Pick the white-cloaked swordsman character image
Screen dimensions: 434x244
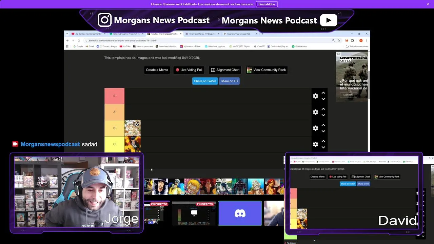[224, 186]
